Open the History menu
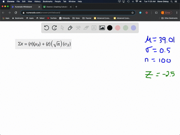Viewport: 180px width, 135px height. click(x=37, y=1)
